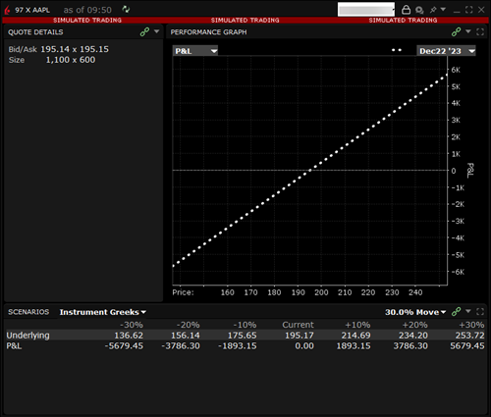Click the IB flame logo in title bar

[x=7, y=10]
